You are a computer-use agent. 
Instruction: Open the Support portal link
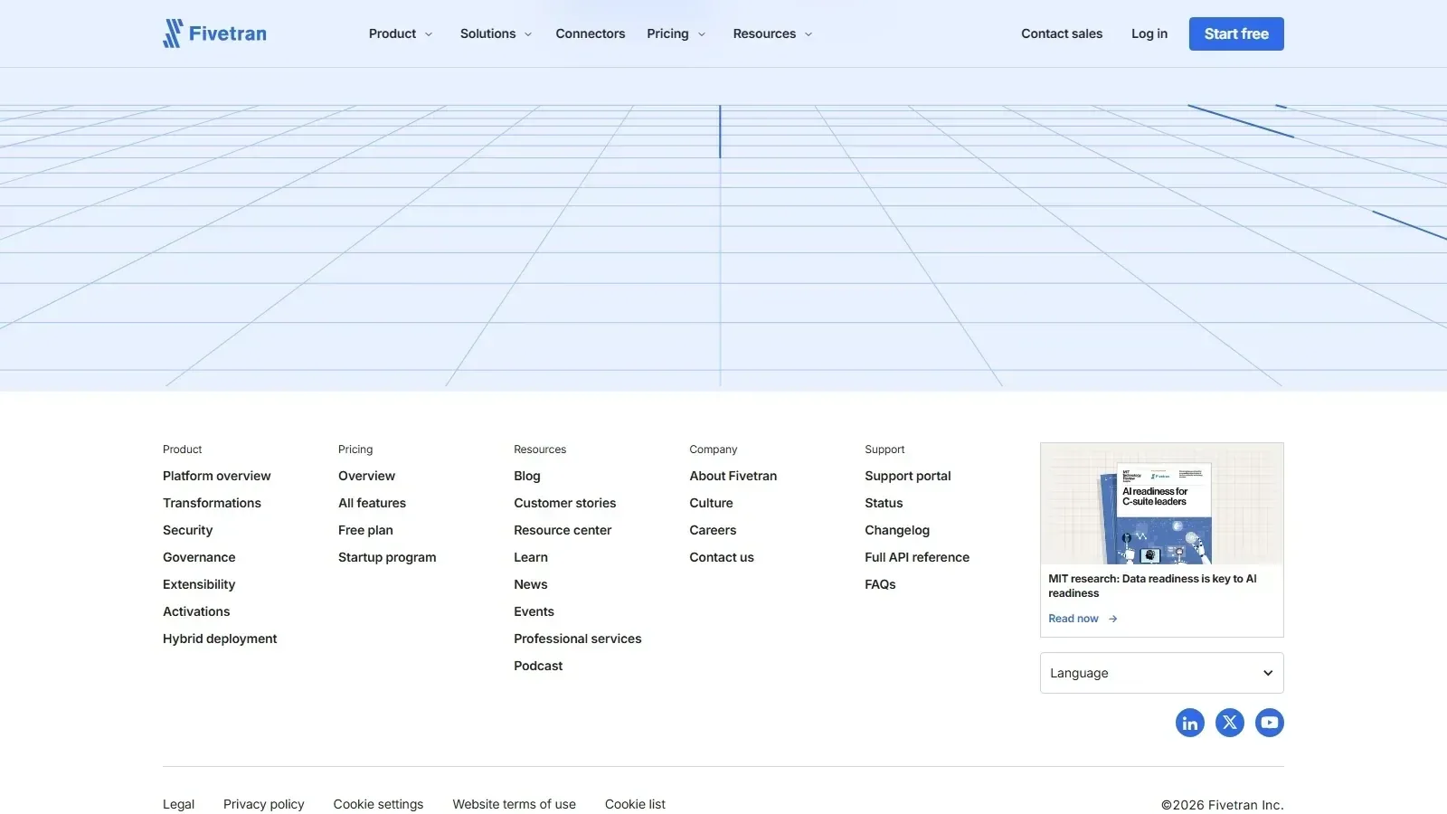coord(907,476)
